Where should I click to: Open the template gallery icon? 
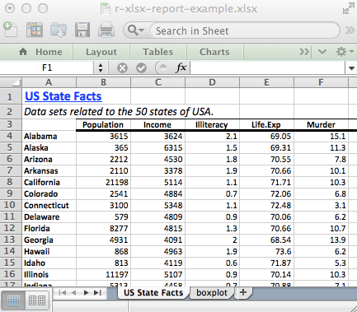35,30
